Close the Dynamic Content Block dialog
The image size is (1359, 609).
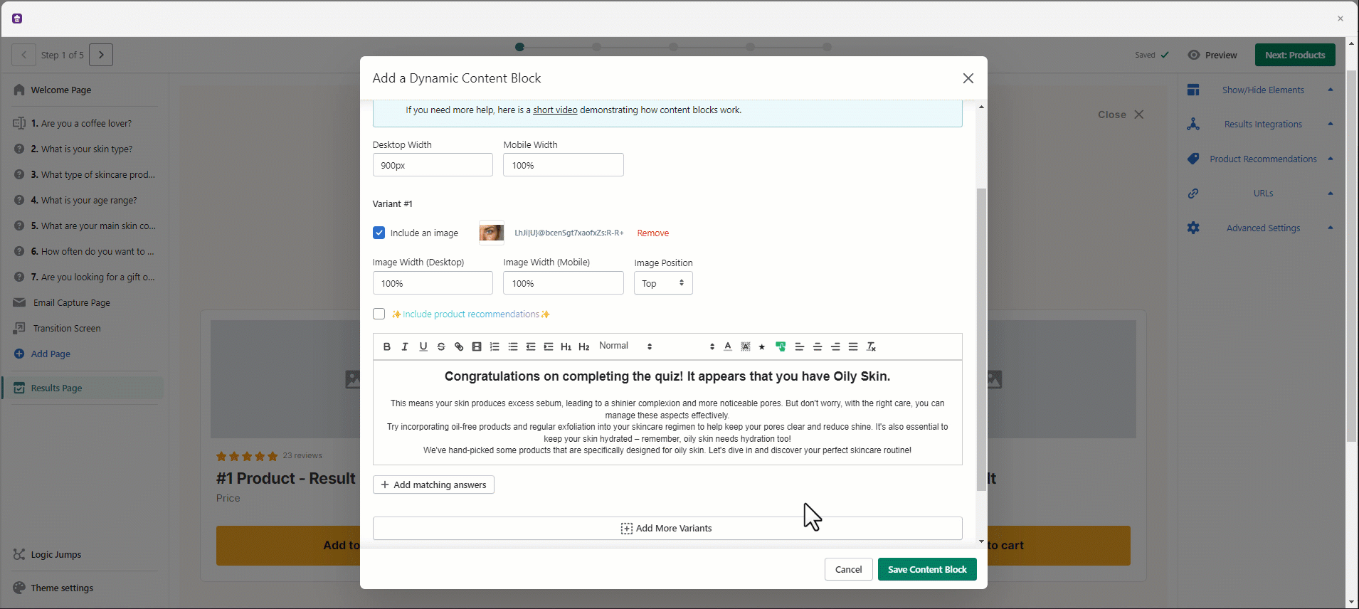pyautogui.click(x=968, y=78)
